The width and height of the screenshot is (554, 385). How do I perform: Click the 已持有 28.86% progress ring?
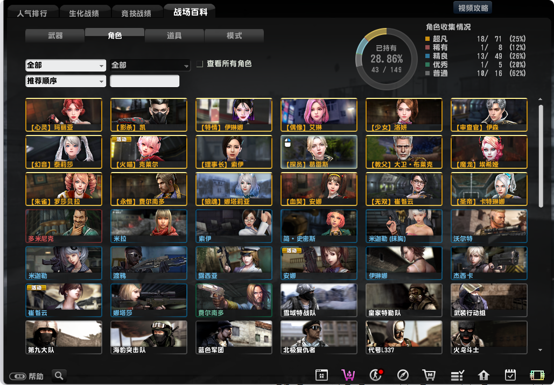(x=387, y=59)
